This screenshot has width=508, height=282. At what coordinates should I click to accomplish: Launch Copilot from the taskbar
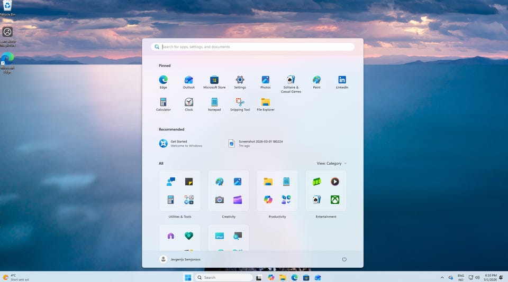point(271,277)
